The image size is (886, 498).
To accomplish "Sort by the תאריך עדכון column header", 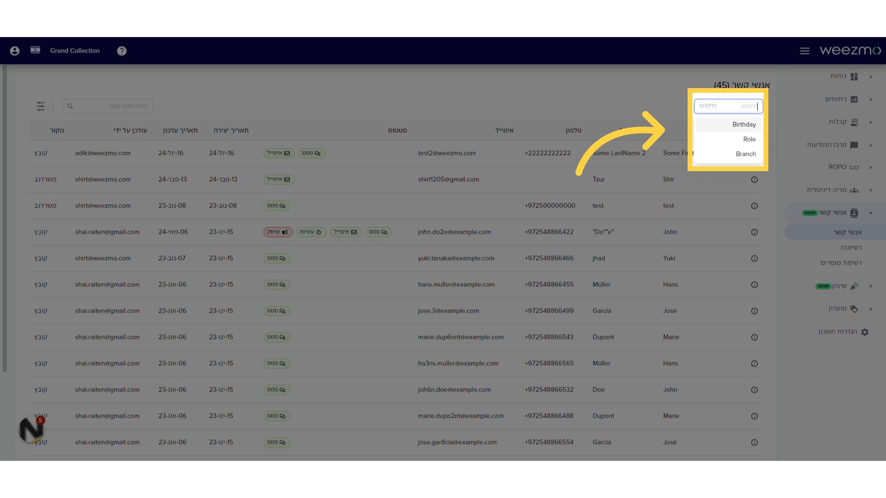I will click(x=180, y=130).
